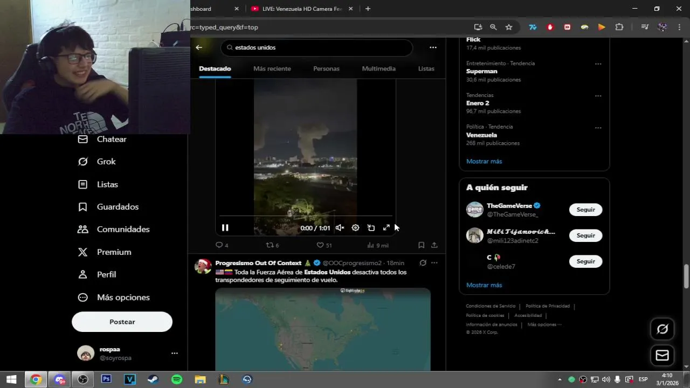Follow TheGameVerse
690x388 pixels.
click(585, 210)
